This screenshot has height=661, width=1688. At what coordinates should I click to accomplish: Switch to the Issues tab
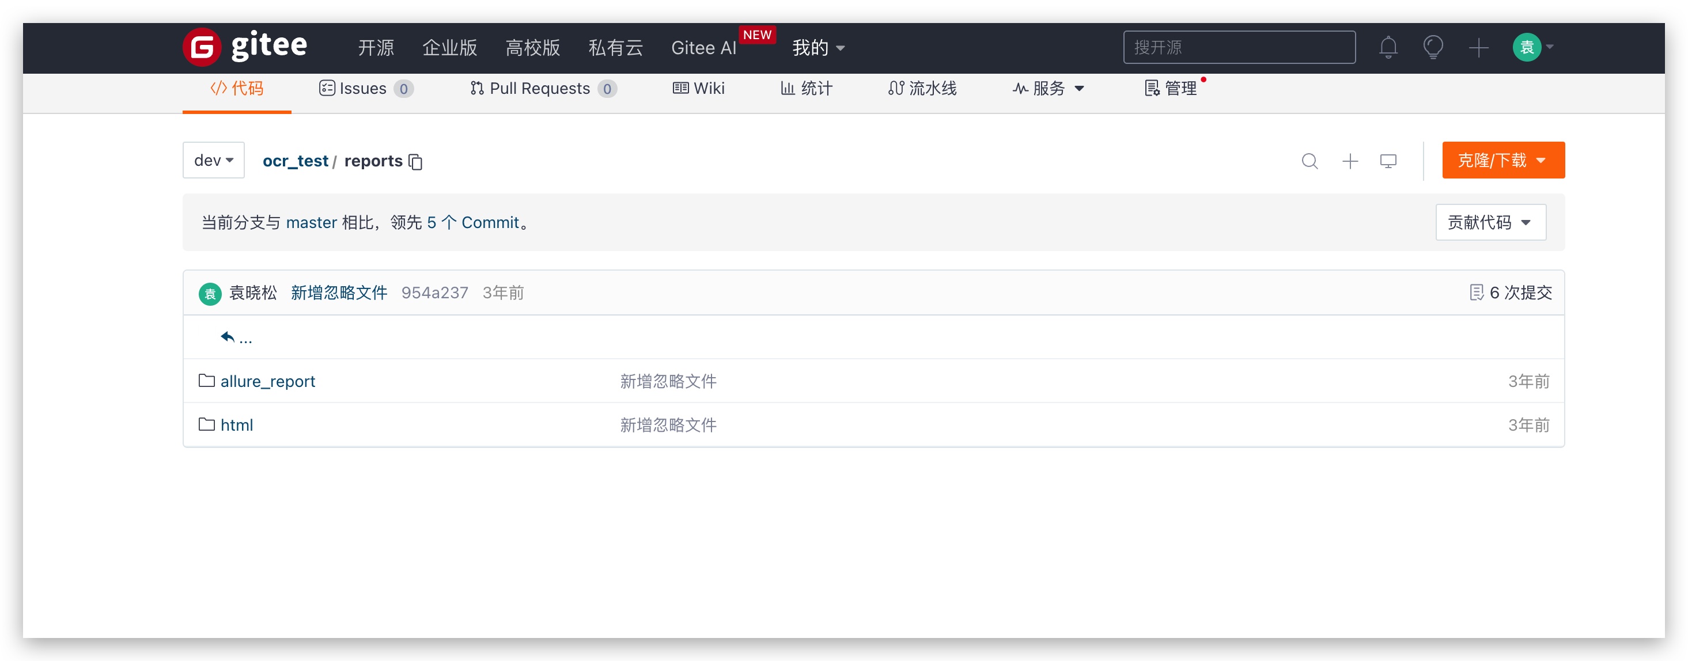(x=366, y=89)
